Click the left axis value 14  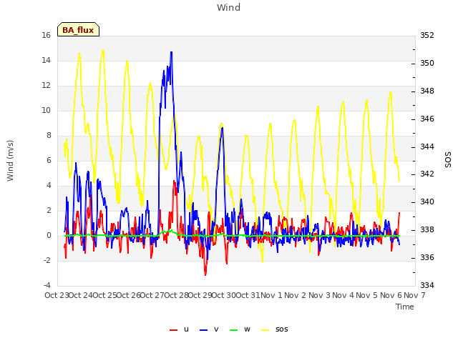point(46,60)
